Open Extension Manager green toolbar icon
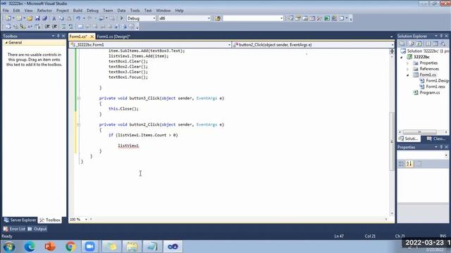 click(x=334, y=18)
